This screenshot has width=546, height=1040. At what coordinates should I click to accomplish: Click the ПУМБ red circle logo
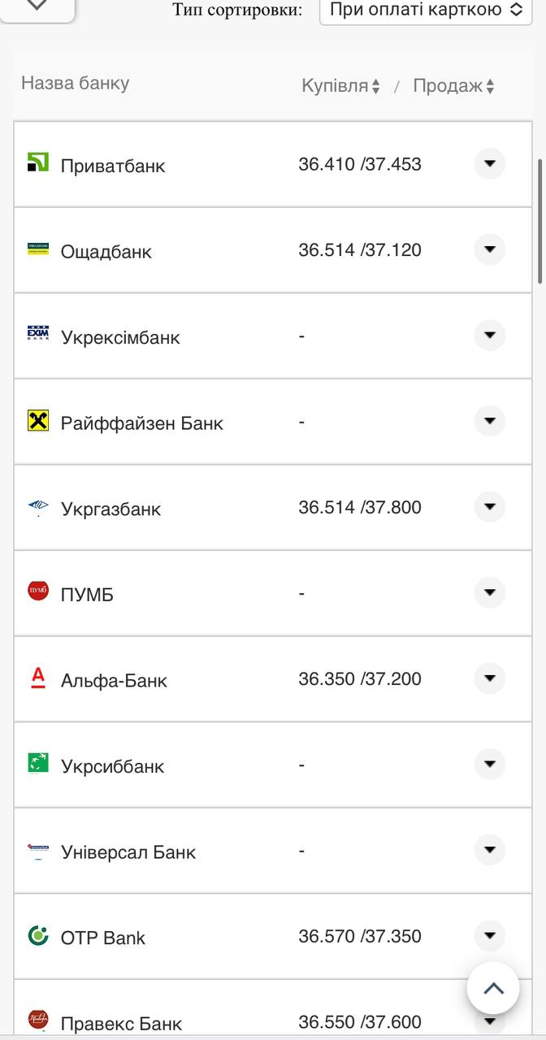(x=38, y=591)
